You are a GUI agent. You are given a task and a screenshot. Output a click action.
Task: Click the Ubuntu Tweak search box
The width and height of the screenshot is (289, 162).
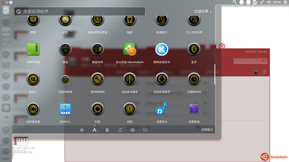(250, 61)
